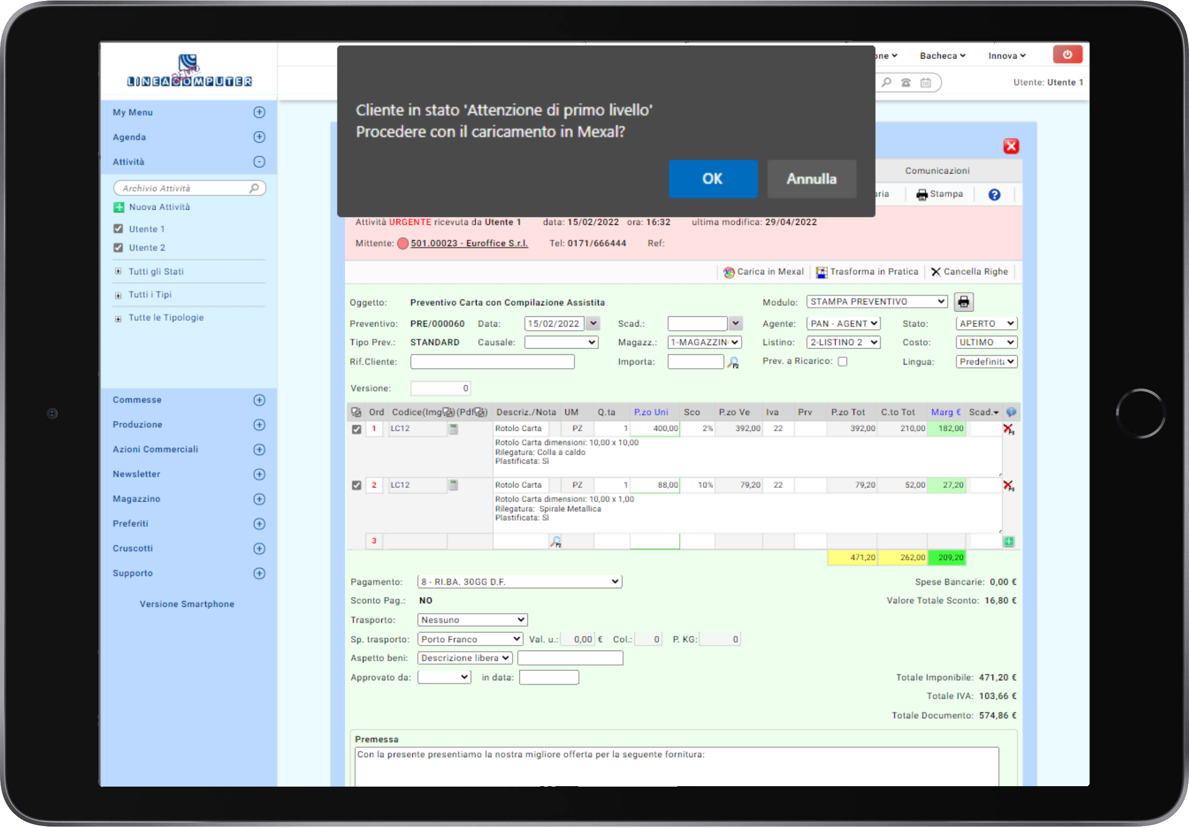The height and width of the screenshot is (828, 1189).
Task: Click the 'Carica in Mexal' icon button
Action: tap(729, 271)
